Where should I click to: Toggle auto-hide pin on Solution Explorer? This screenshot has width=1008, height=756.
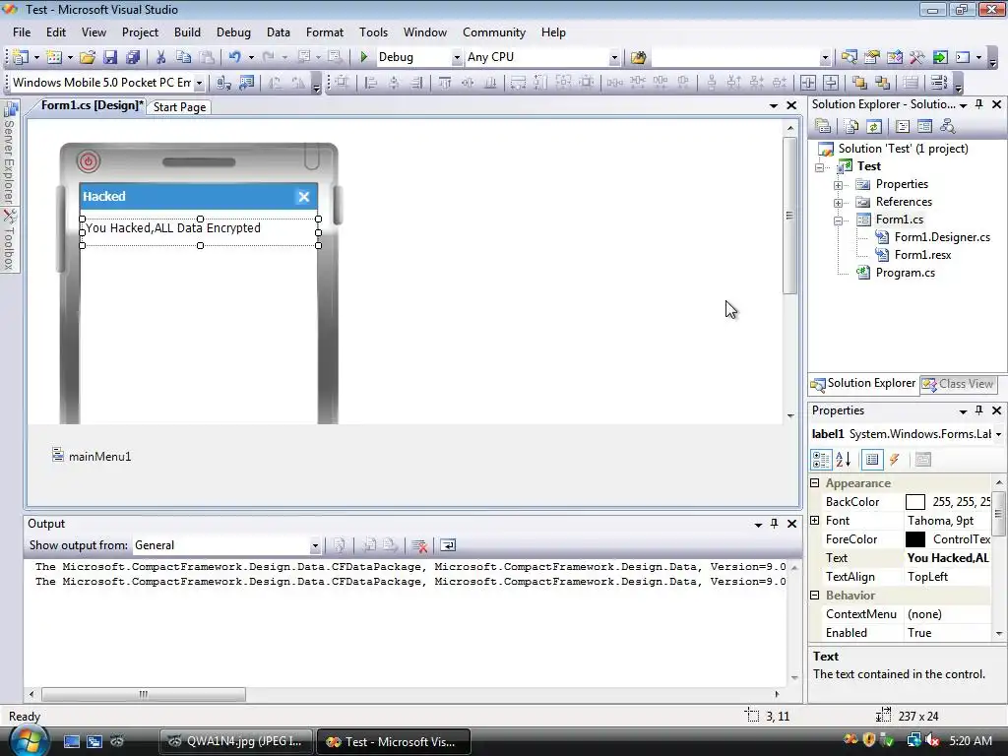click(x=979, y=104)
